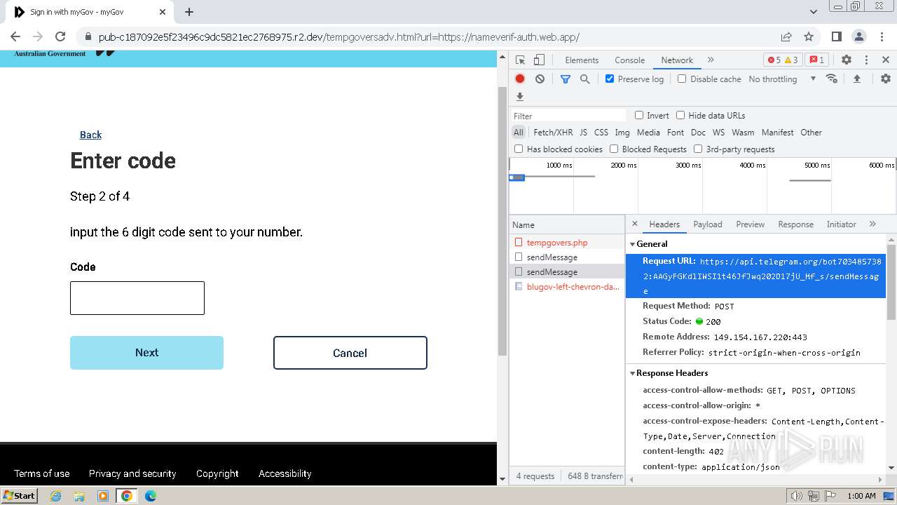Click the Cancel button

tap(350, 353)
